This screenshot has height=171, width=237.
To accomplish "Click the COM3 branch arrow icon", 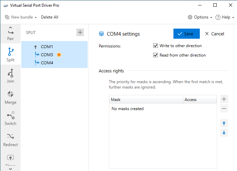I will [x=37, y=55].
